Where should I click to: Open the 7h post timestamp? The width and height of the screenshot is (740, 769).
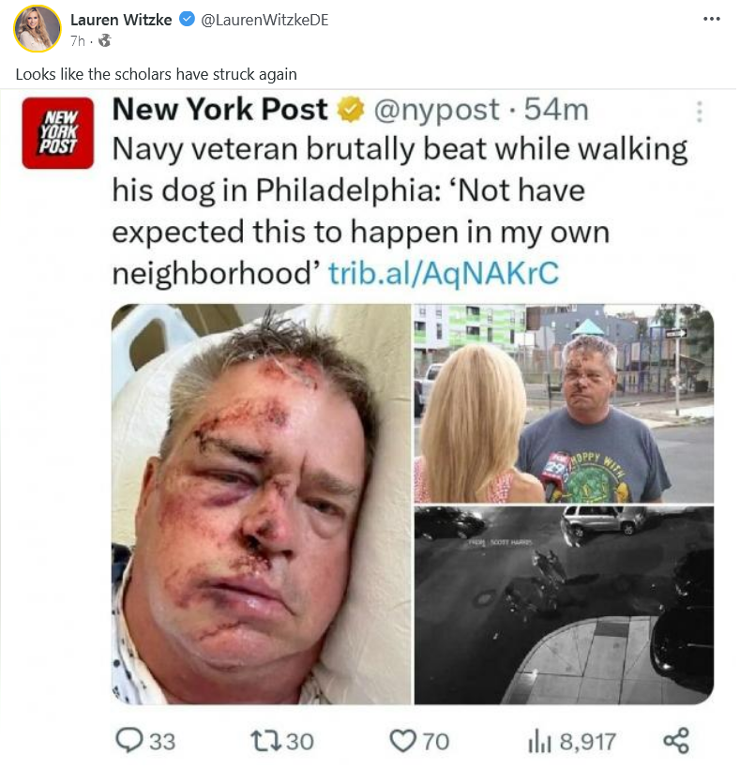click(78, 40)
